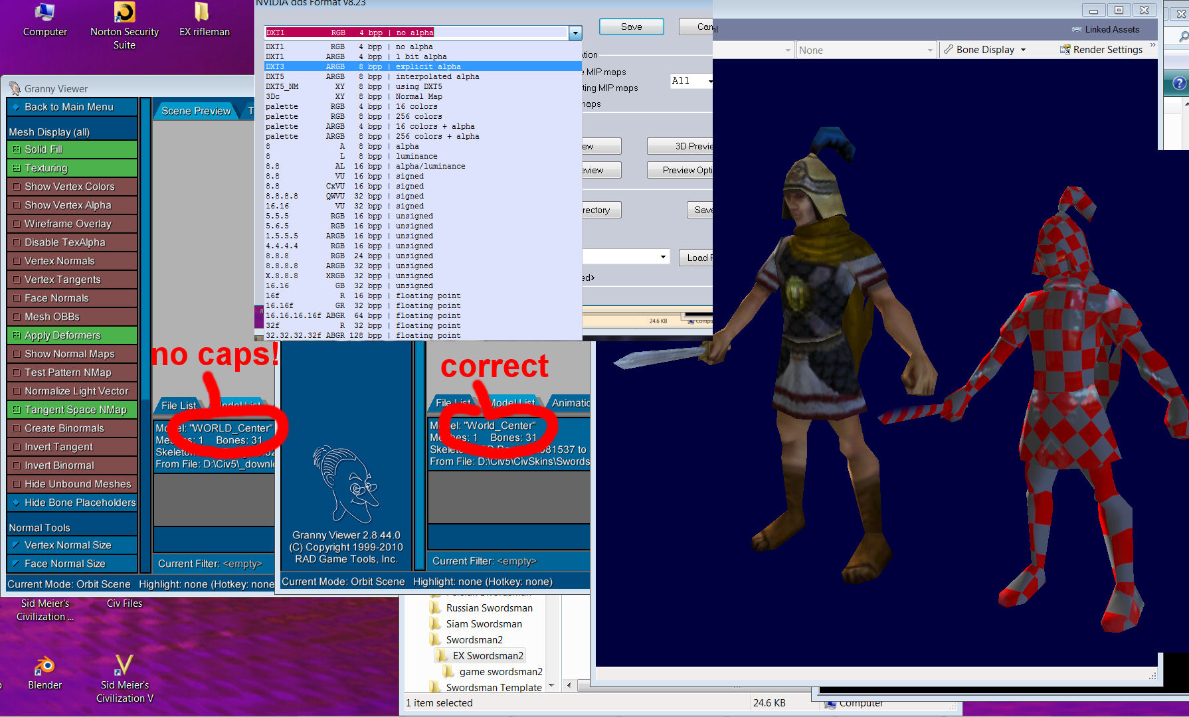
Task: Open the MIP maps All dropdown
Action: [691, 81]
